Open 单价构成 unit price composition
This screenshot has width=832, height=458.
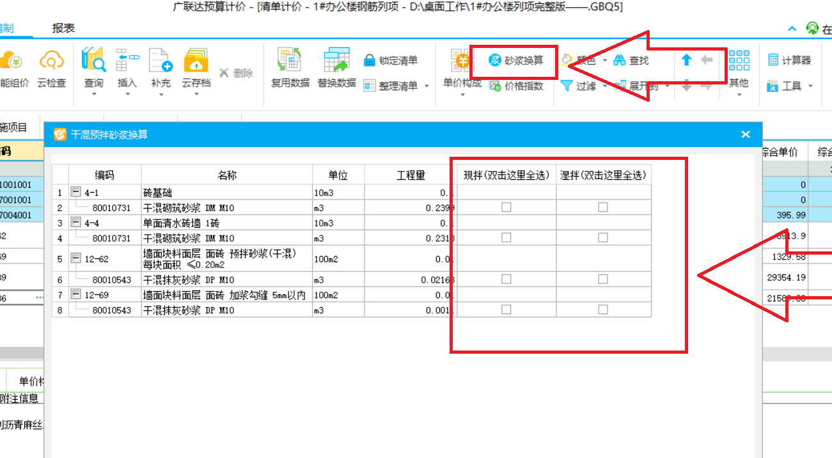tap(462, 69)
